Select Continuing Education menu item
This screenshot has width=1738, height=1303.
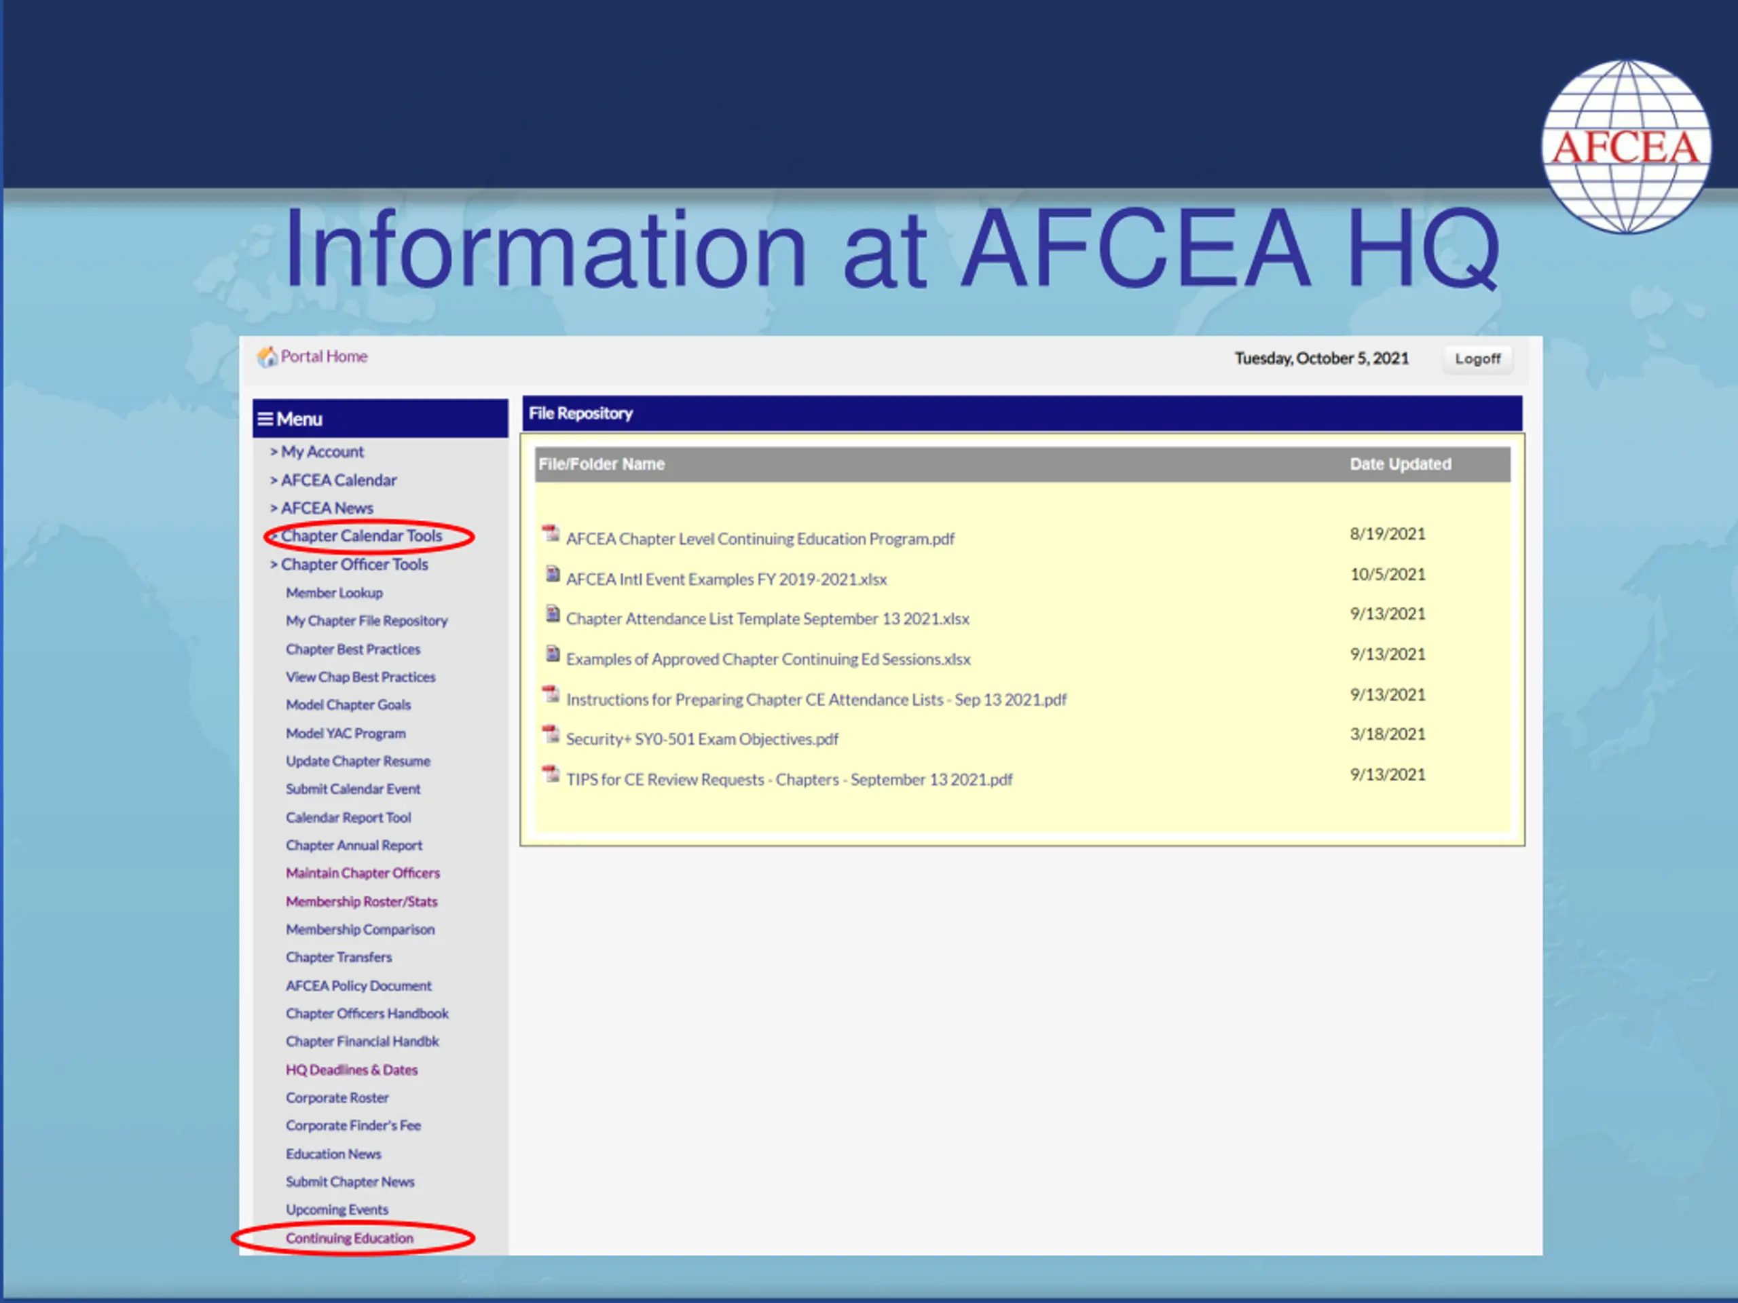tap(350, 1238)
